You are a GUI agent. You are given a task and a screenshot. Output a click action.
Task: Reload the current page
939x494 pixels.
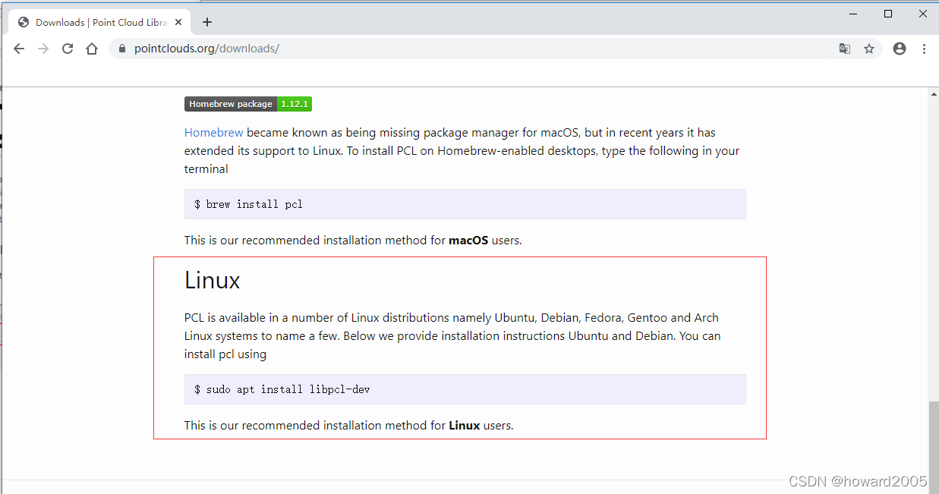pyautogui.click(x=68, y=49)
